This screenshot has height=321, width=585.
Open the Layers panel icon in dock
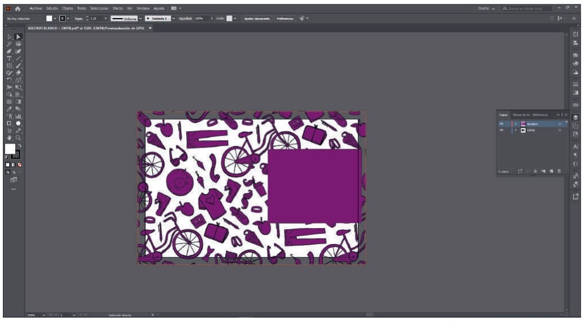[x=575, y=117]
